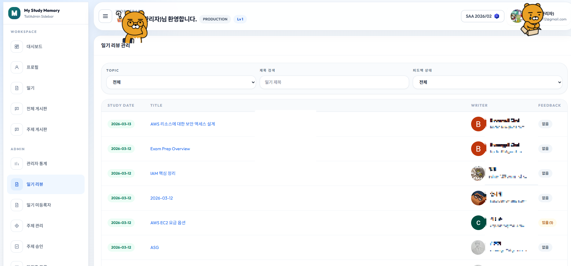Open the Exam Prep Overview link
The height and width of the screenshot is (266, 571).
pyautogui.click(x=170, y=149)
